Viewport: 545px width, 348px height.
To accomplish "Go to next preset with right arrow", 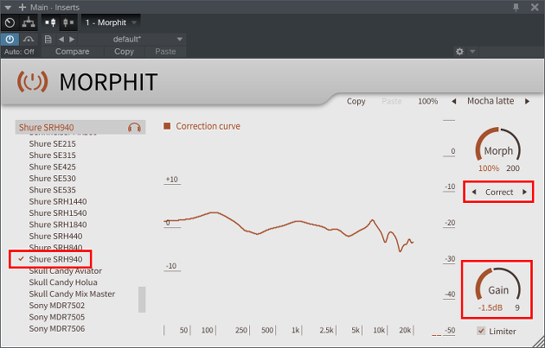I will [x=72, y=39].
